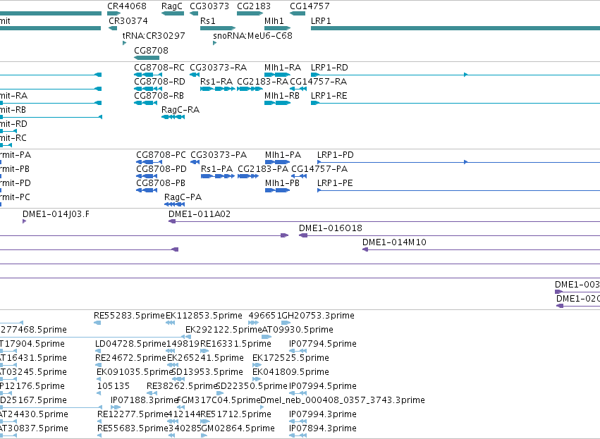600x439 pixels.
Task: Open protein RagC-PA label
Action: (183, 198)
